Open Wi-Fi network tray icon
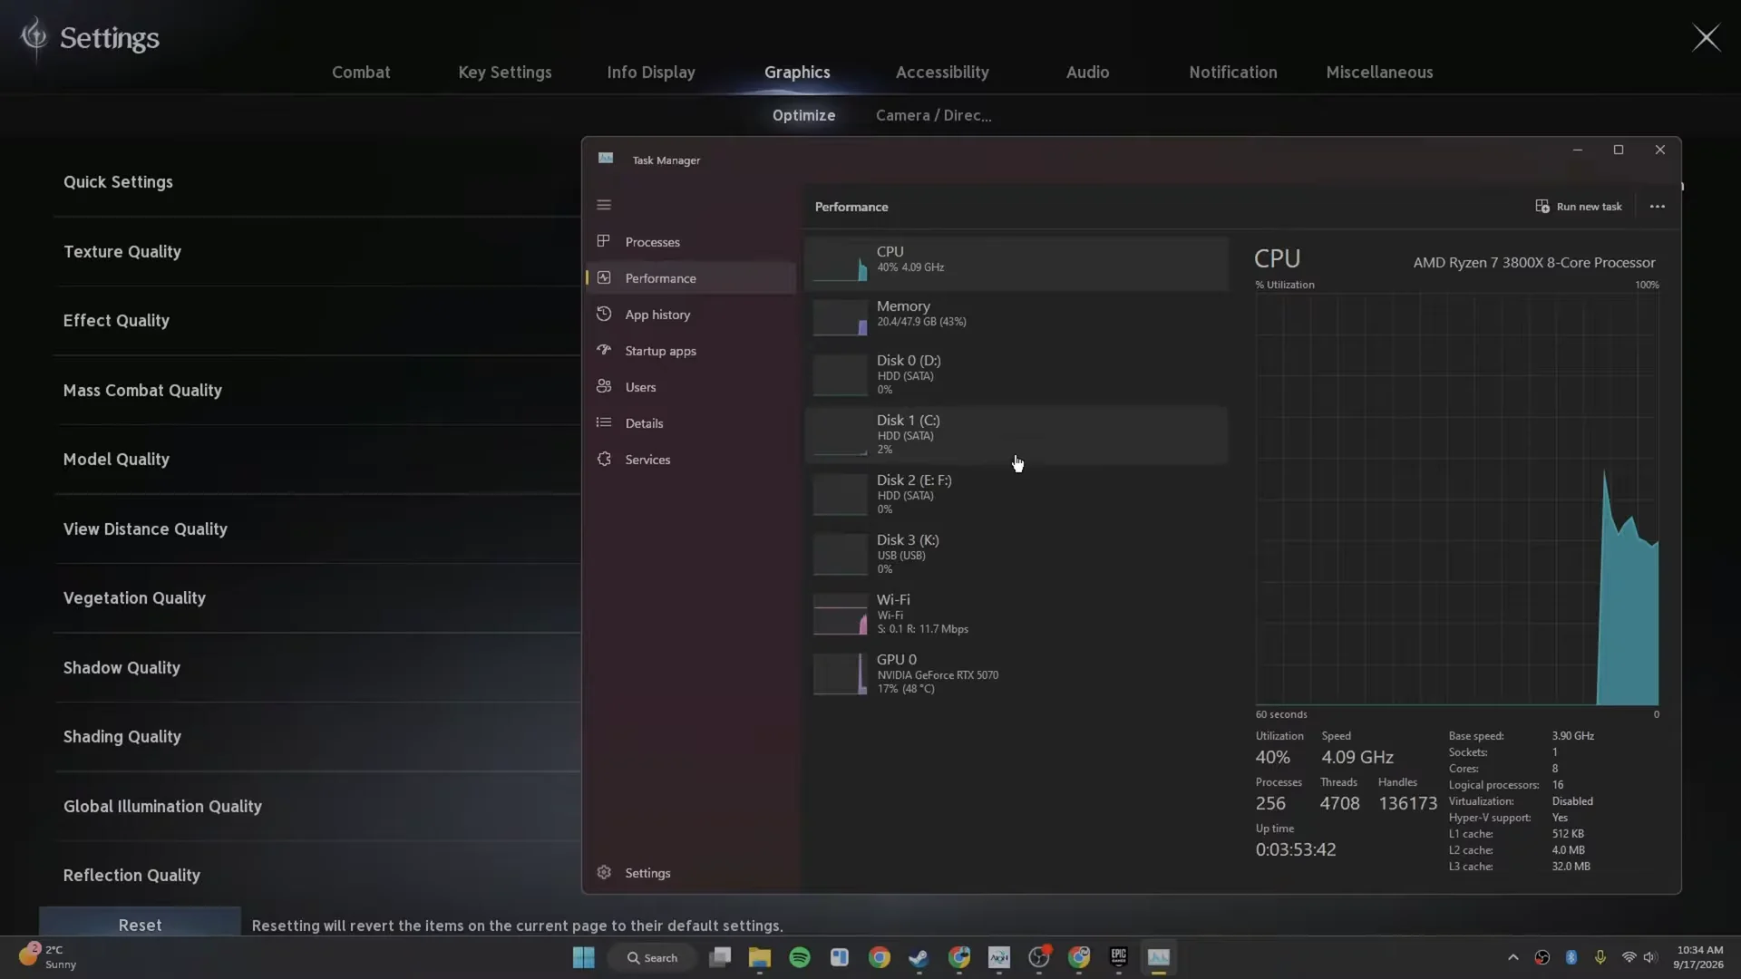 [1629, 957]
